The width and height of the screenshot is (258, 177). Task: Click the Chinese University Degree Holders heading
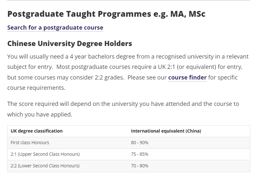click(x=70, y=44)
